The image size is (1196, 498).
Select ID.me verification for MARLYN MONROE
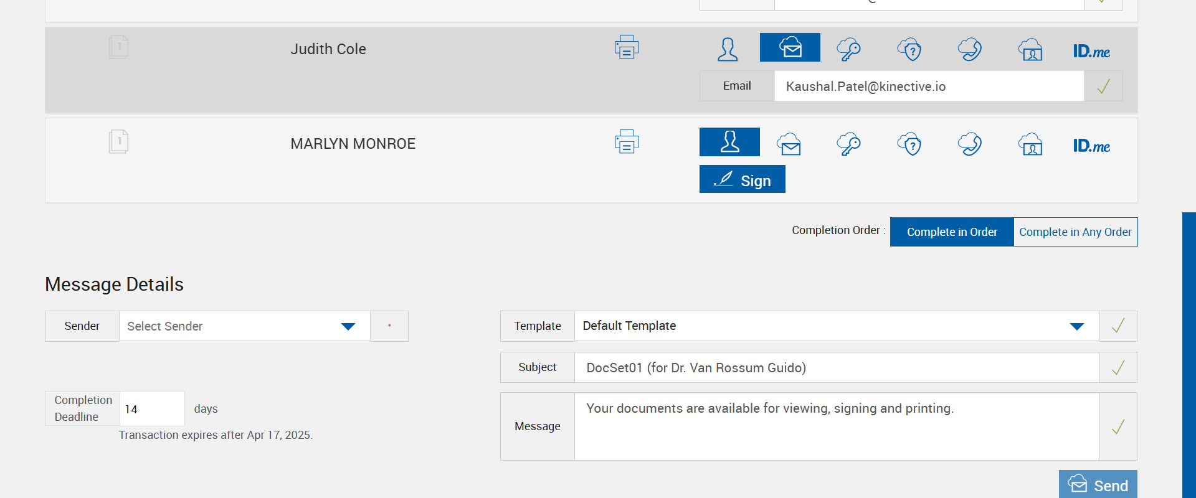tap(1091, 146)
